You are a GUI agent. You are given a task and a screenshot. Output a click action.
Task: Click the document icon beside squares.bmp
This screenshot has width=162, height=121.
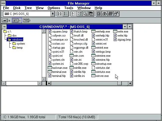pos(50,32)
